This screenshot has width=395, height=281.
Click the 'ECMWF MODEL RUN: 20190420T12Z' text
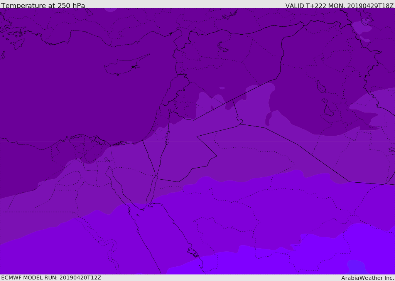pos(51,278)
